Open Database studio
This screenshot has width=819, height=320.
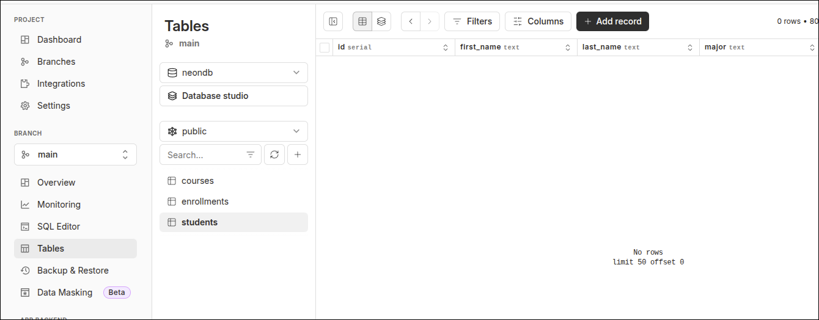point(233,96)
